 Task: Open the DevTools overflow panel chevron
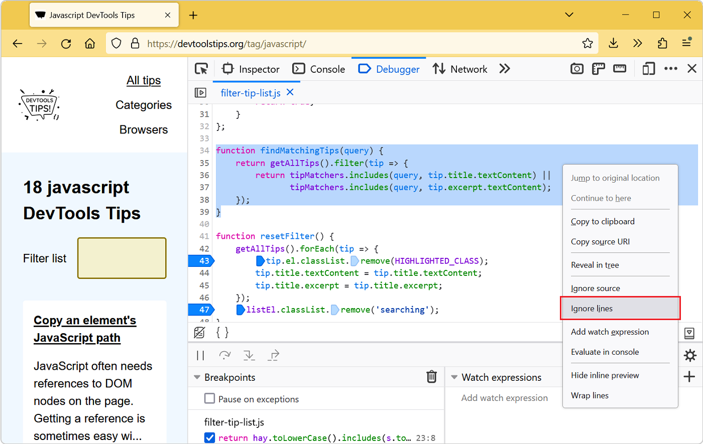tap(504, 69)
